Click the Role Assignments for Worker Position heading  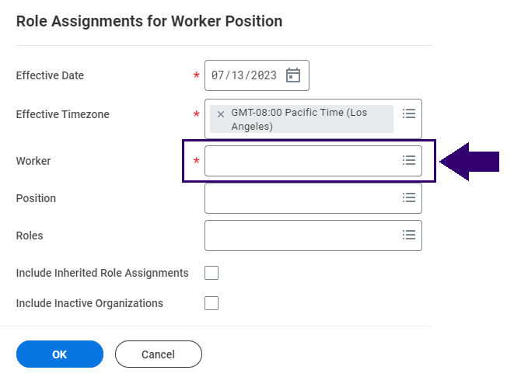tap(149, 21)
